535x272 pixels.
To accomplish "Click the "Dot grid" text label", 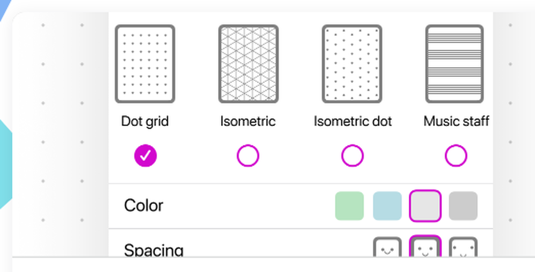I will 145,121.
